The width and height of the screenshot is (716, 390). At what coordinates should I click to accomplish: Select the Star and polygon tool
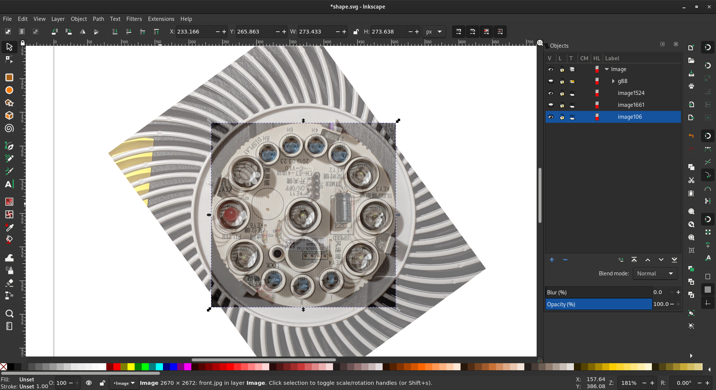click(9, 103)
